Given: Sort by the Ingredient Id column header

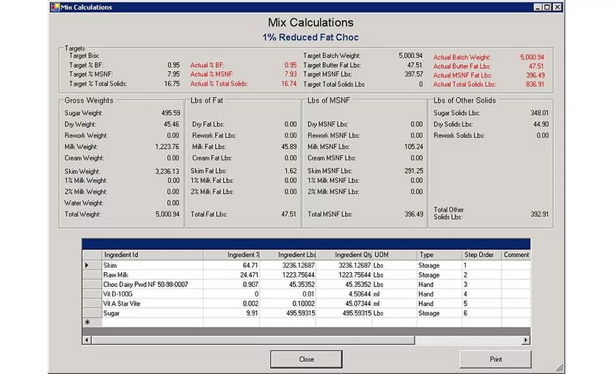Looking at the screenshot, I should (x=151, y=255).
